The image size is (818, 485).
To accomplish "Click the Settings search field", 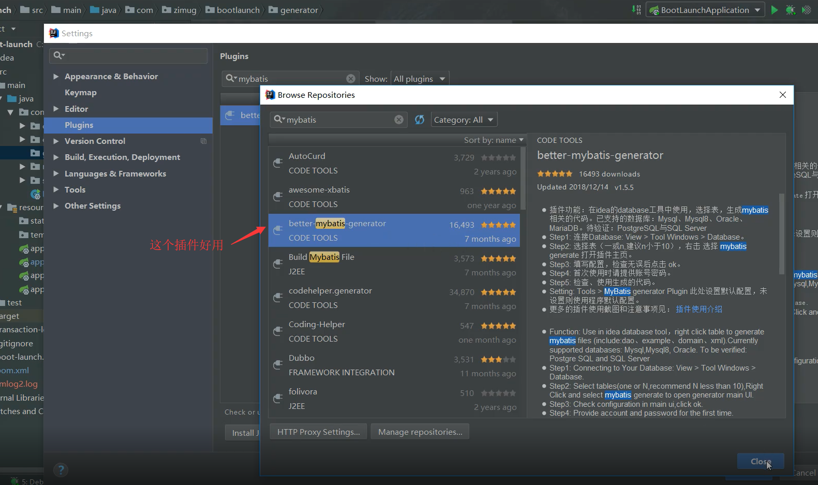I will tap(128, 55).
